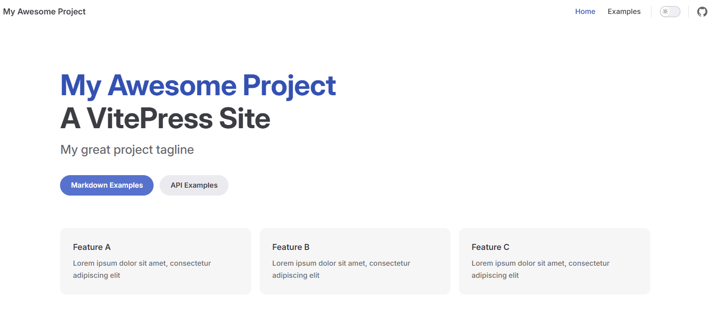The width and height of the screenshot is (713, 321).
Task: Open the Examples nav item
Action: [624, 12]
